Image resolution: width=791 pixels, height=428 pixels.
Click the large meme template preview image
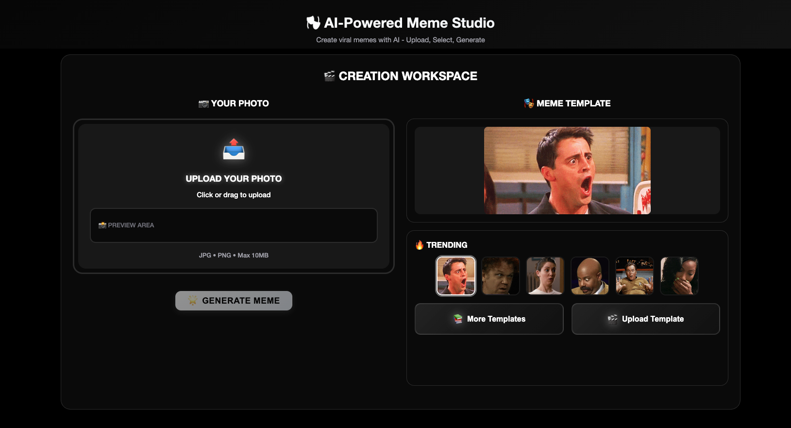[x=567, y=171]
